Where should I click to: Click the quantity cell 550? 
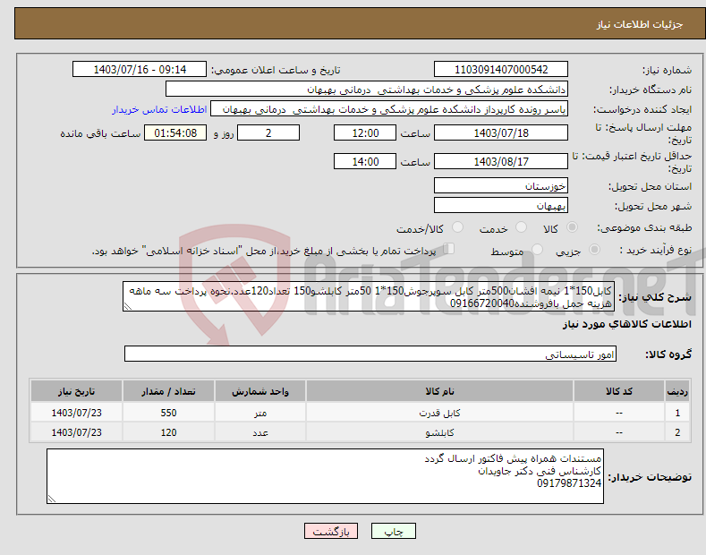coord(168,413)
